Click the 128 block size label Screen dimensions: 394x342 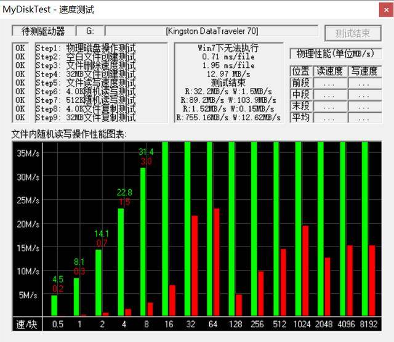tap(235, 324)
